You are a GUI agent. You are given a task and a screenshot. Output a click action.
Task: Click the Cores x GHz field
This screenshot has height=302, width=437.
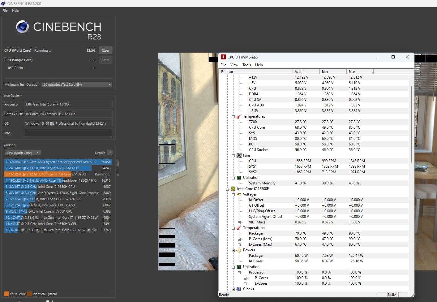tap(68, 114)
